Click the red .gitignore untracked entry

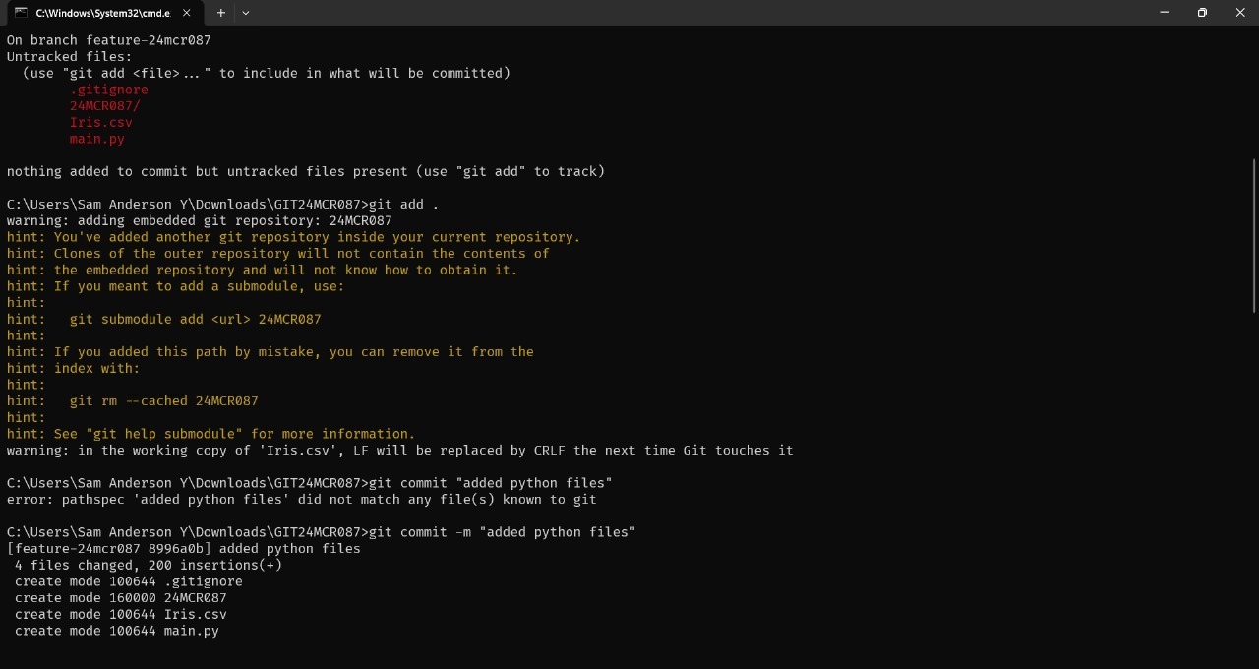(x=108, y=90)
